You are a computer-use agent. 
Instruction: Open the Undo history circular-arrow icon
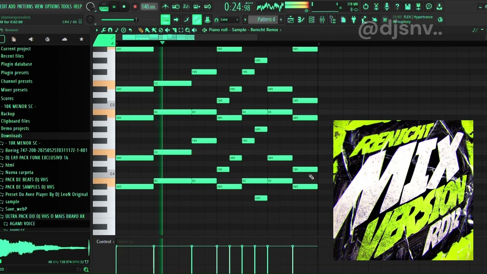(366, 6)
